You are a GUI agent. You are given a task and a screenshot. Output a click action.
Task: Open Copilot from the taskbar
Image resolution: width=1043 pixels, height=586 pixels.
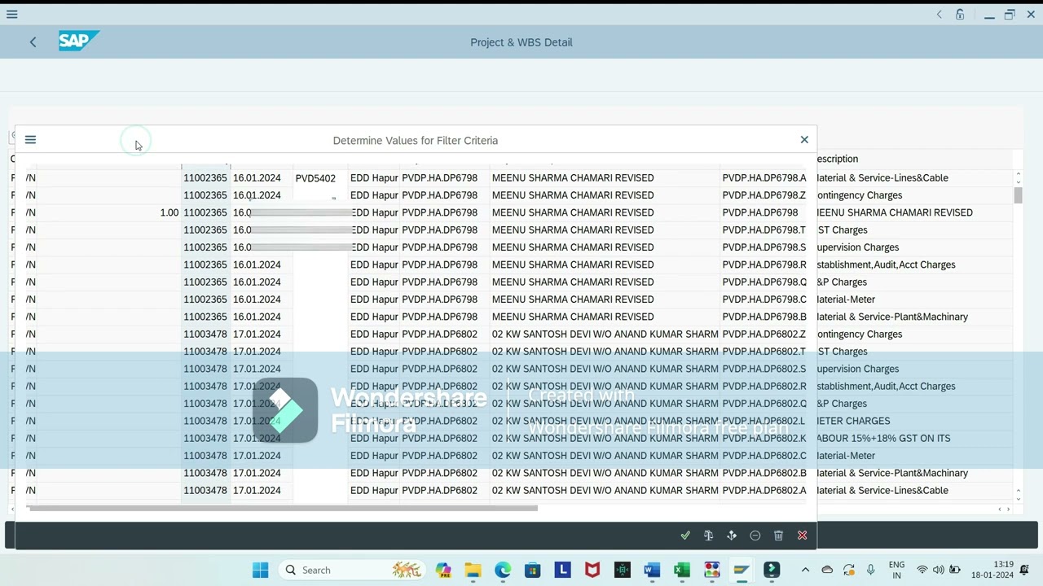(x=443, y=570)
